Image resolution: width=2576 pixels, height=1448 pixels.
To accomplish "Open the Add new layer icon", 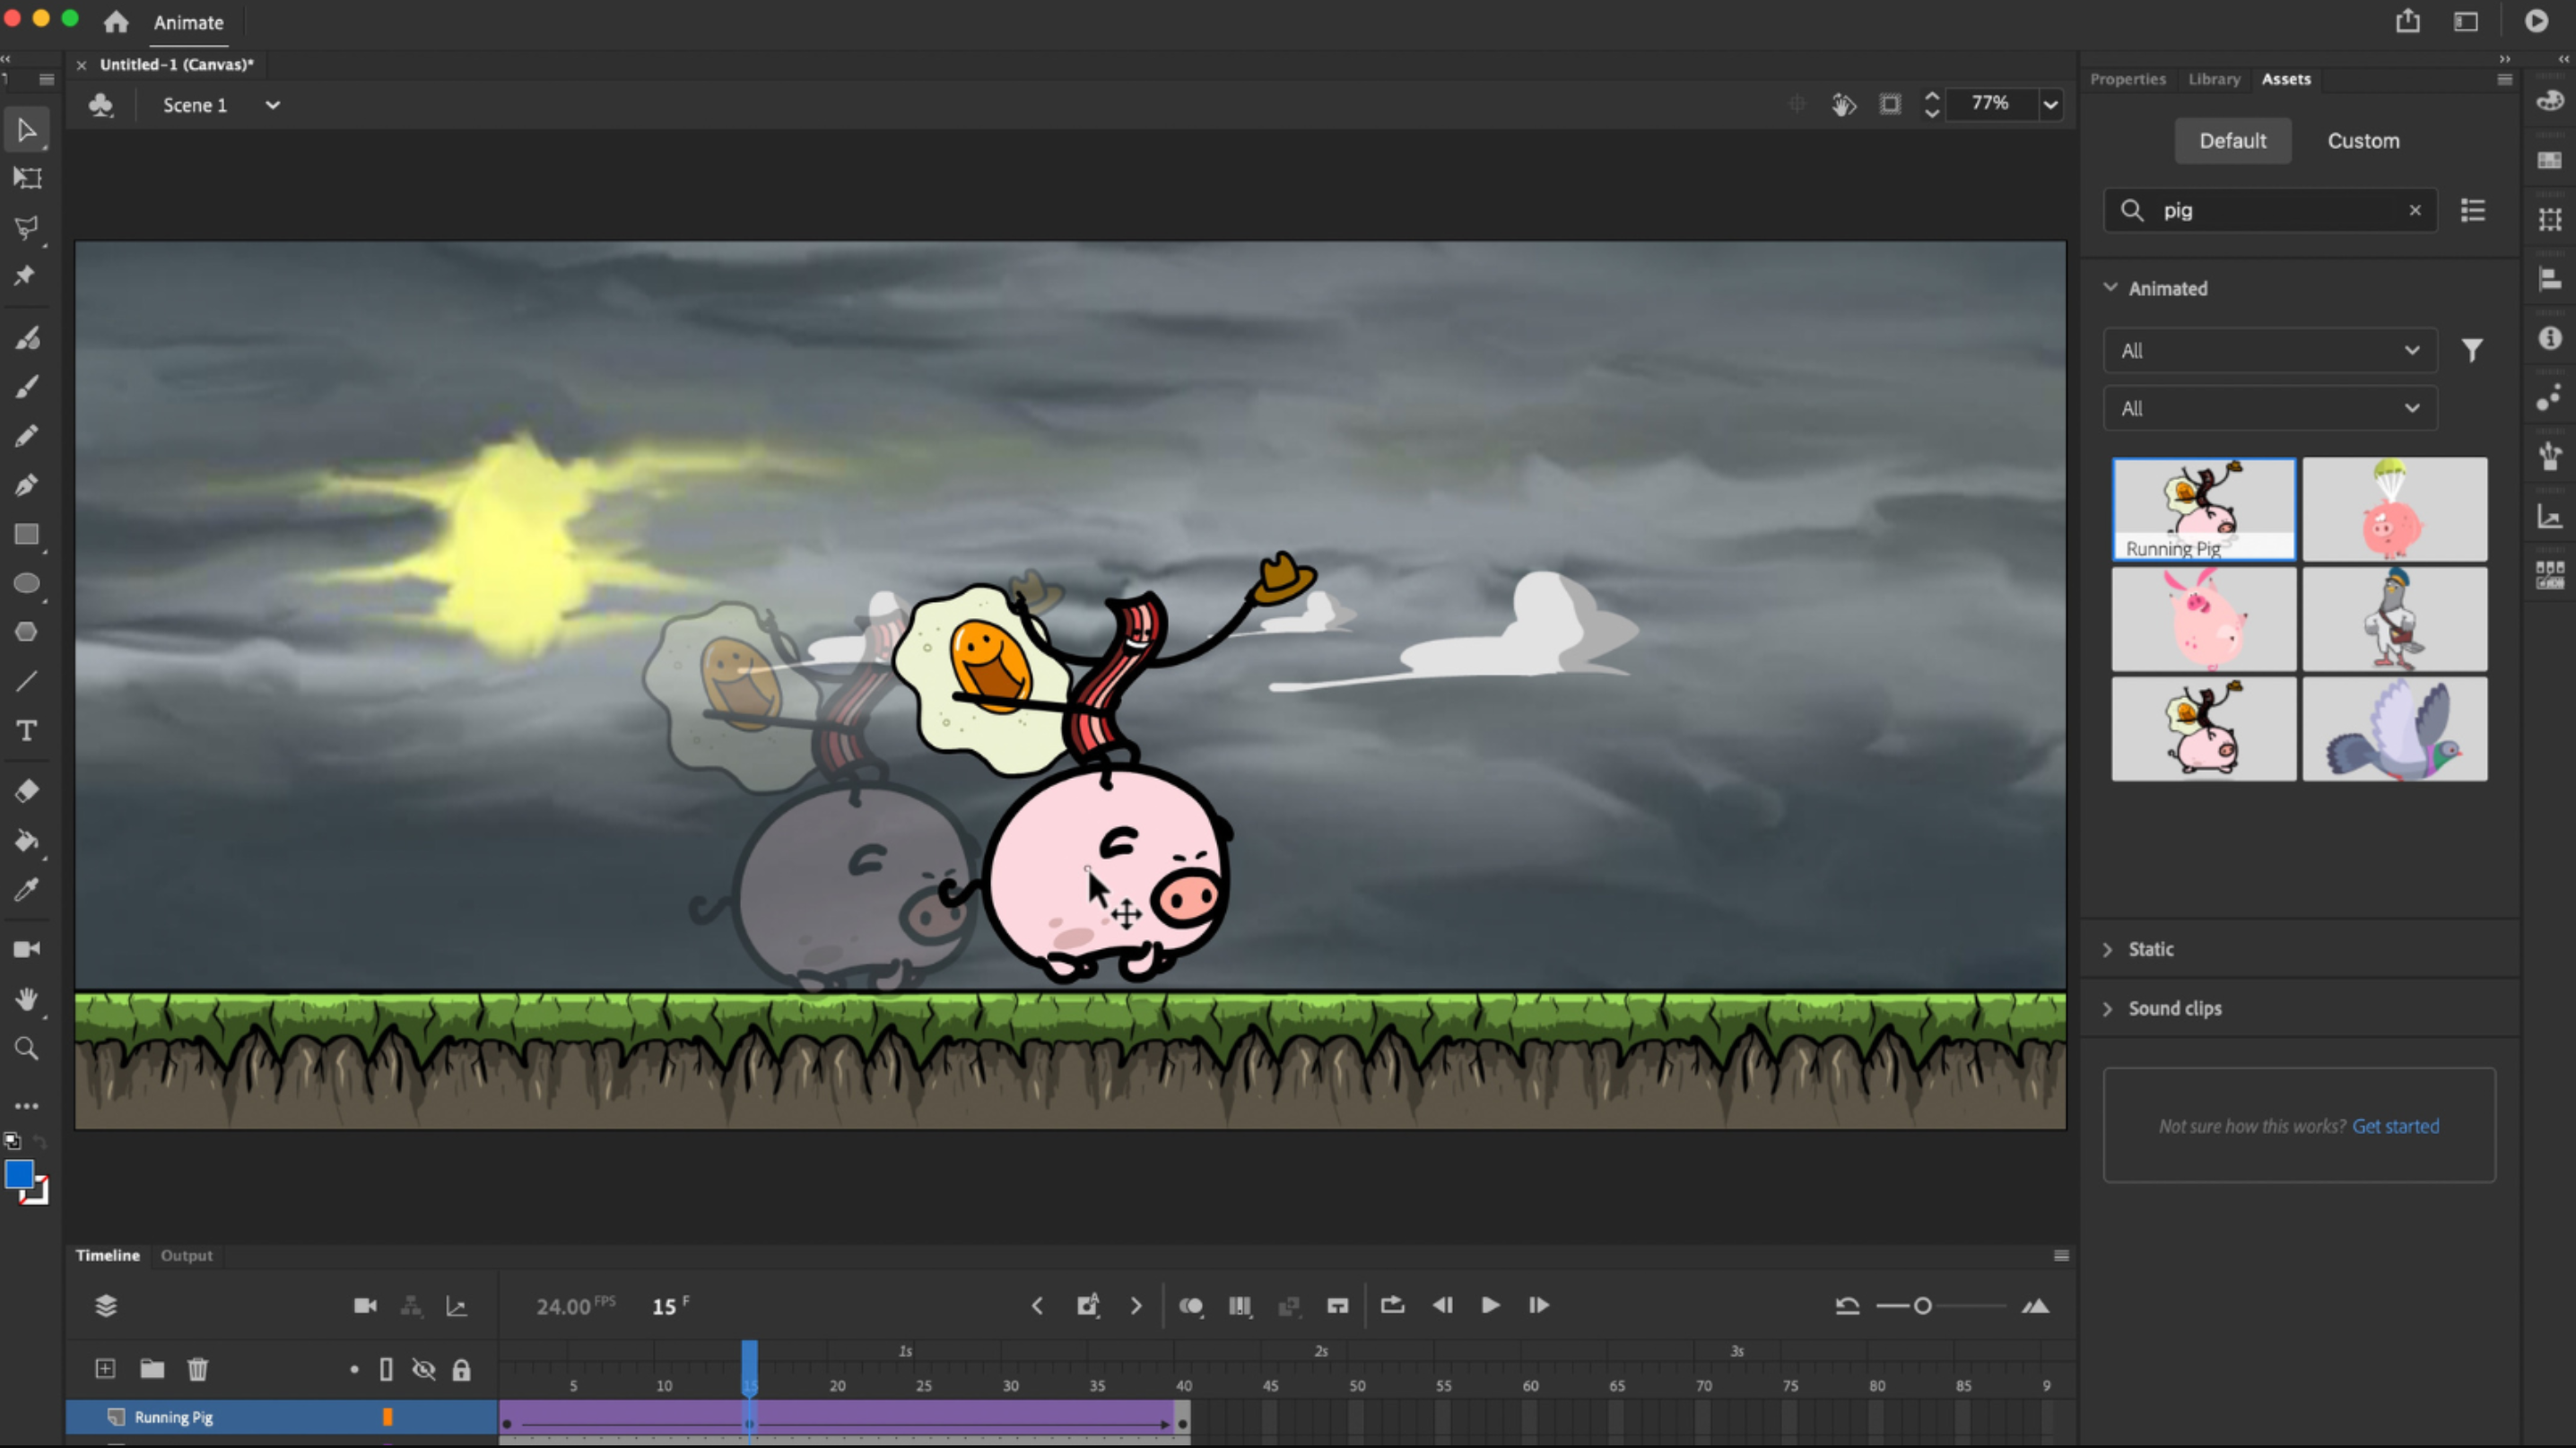I will pos(105,1369).
